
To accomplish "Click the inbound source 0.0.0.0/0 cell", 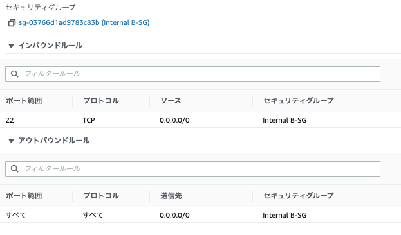I will 174,120.
